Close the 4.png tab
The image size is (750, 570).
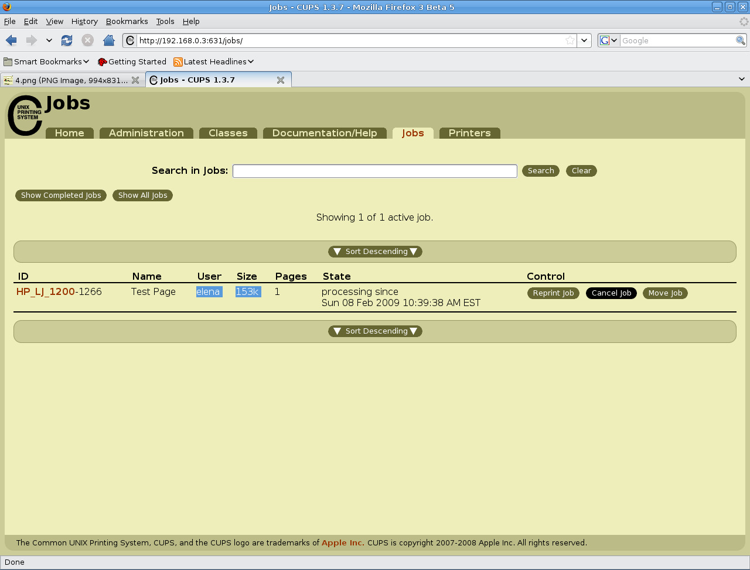[135, 80]
